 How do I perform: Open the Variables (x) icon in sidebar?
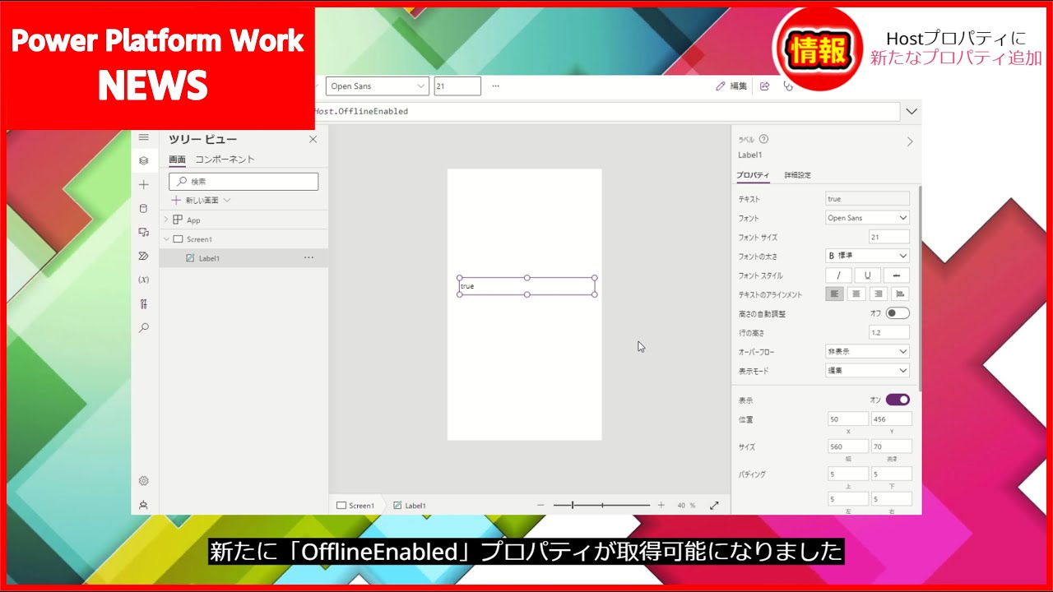tap(144, 280)
